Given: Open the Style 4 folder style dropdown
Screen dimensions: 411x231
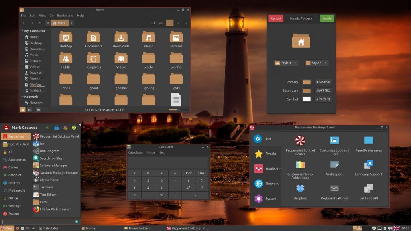Looking at the screenshot, I should (286, 63).
